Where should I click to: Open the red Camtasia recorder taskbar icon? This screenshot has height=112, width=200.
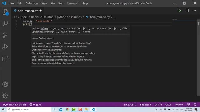[x=80, y=109]
